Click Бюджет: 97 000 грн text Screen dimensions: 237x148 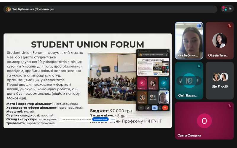point(111,111)
